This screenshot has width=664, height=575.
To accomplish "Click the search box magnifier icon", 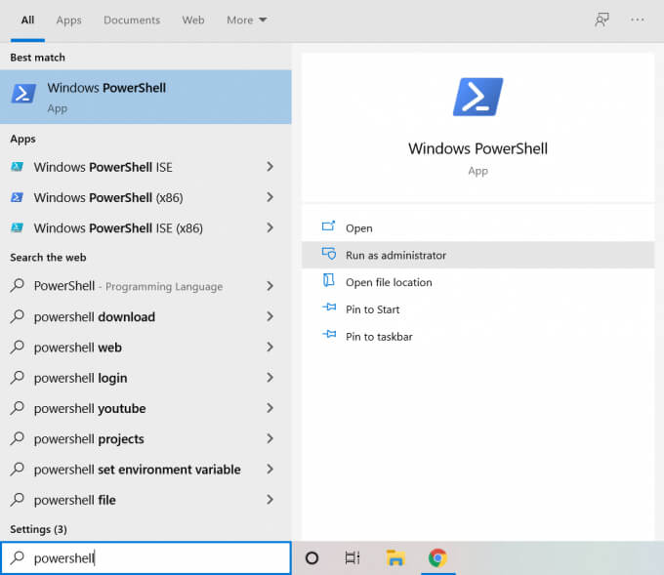I will pos(17,557).
